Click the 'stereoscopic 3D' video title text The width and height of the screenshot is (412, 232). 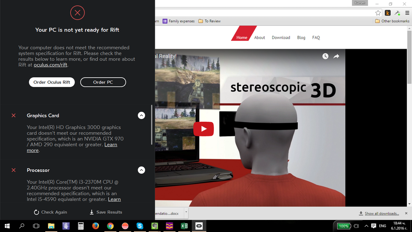[x=283, y=89]
